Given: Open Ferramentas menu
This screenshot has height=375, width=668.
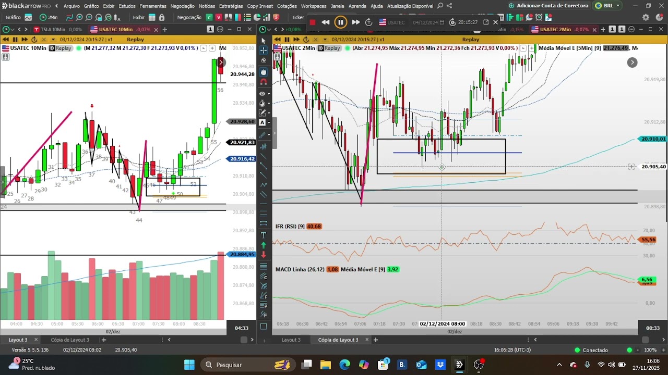Looking at the screenshot, I should (x=153, y=6).
